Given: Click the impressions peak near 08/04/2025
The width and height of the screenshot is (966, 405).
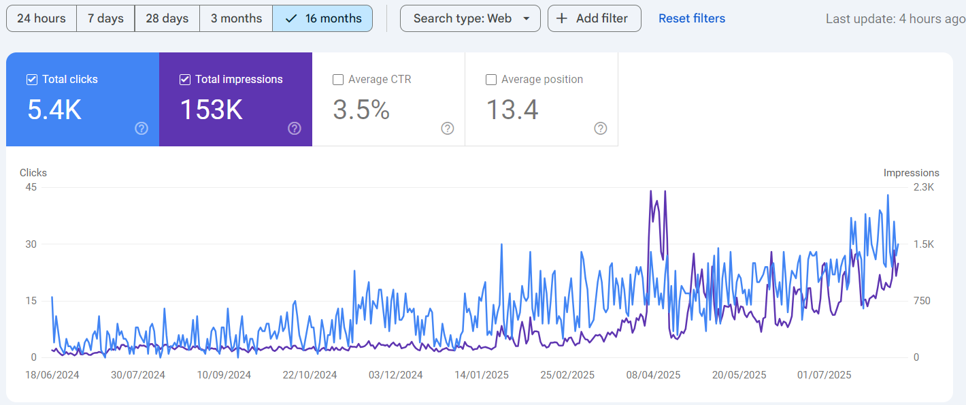Looking at the screenshot, I should (x=651, y=191).
